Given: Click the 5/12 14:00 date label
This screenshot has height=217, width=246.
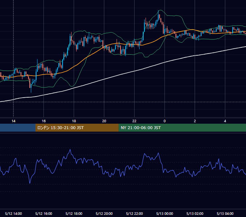Looking at the screenshot, I should [13, 213].
